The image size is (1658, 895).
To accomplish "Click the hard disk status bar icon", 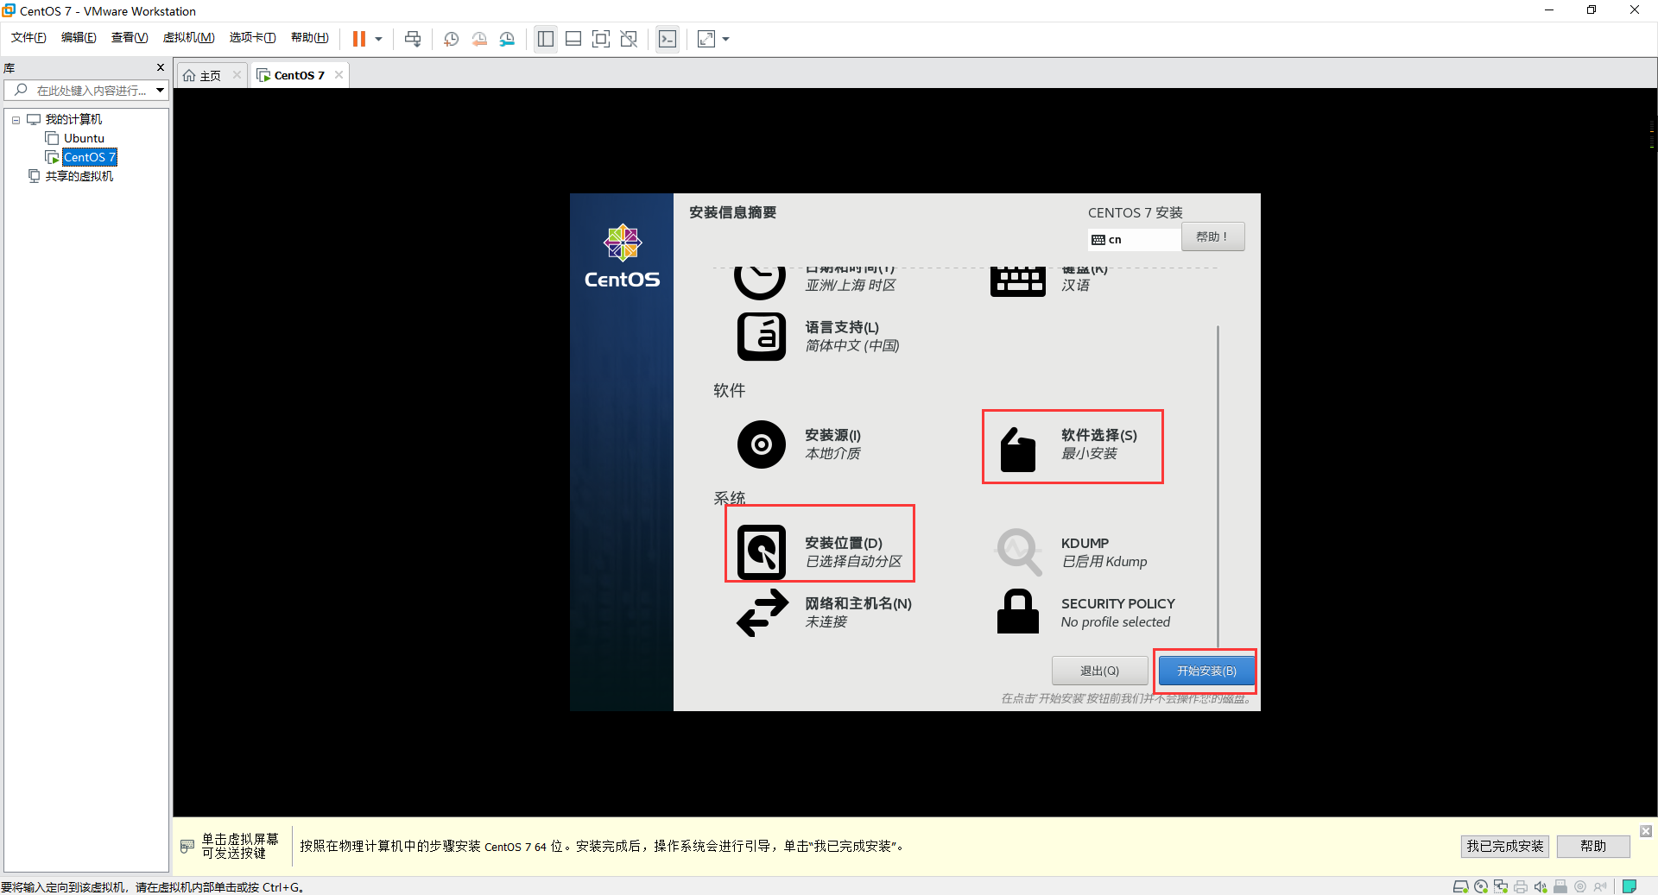I will [1460, 886].
